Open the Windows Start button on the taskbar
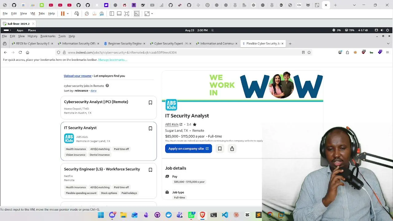 pos(101,215)
